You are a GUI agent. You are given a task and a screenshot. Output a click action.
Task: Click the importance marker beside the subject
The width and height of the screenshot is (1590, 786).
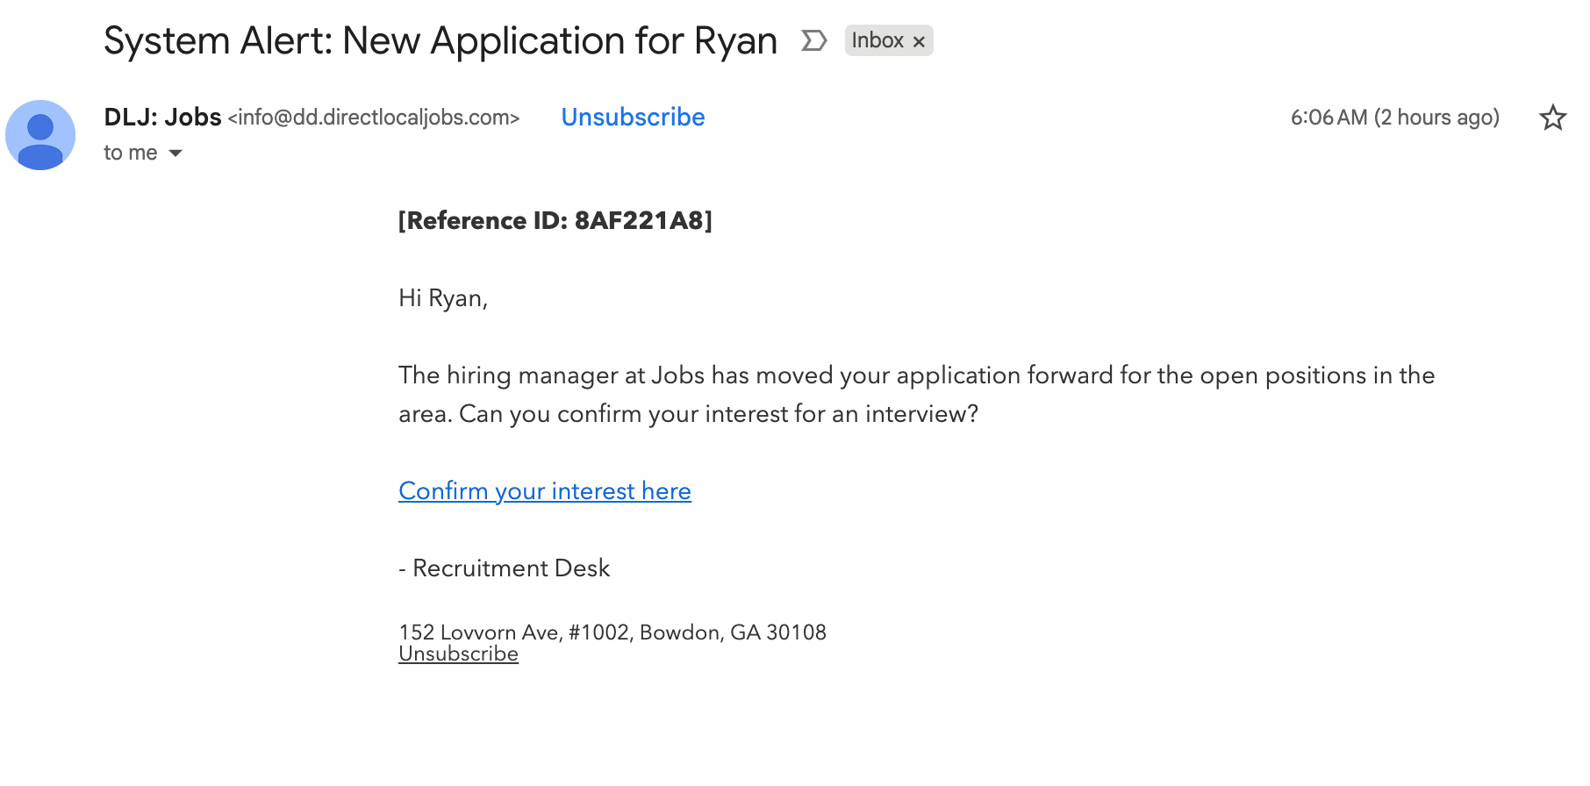point(813,40)
